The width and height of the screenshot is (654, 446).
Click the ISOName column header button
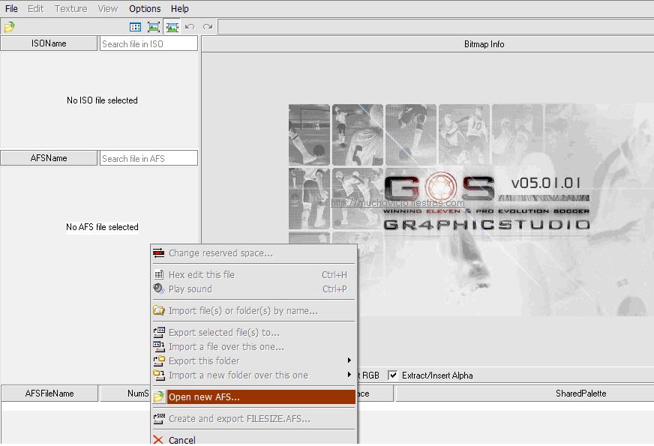(49, 43)
